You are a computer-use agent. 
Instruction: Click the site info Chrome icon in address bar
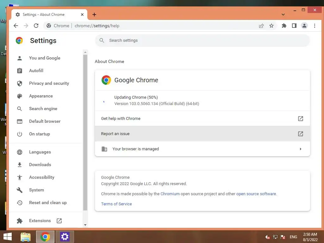49,26
